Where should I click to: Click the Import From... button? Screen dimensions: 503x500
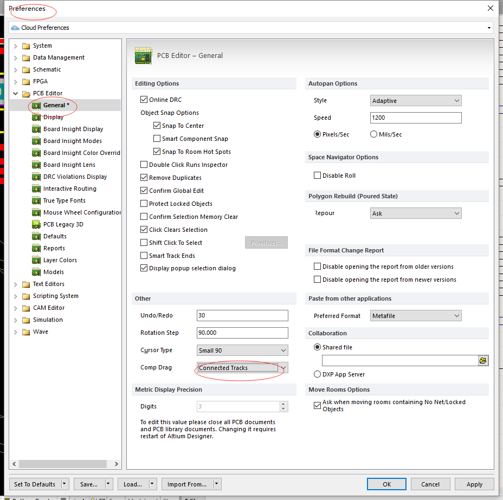[x=186, y=484]
